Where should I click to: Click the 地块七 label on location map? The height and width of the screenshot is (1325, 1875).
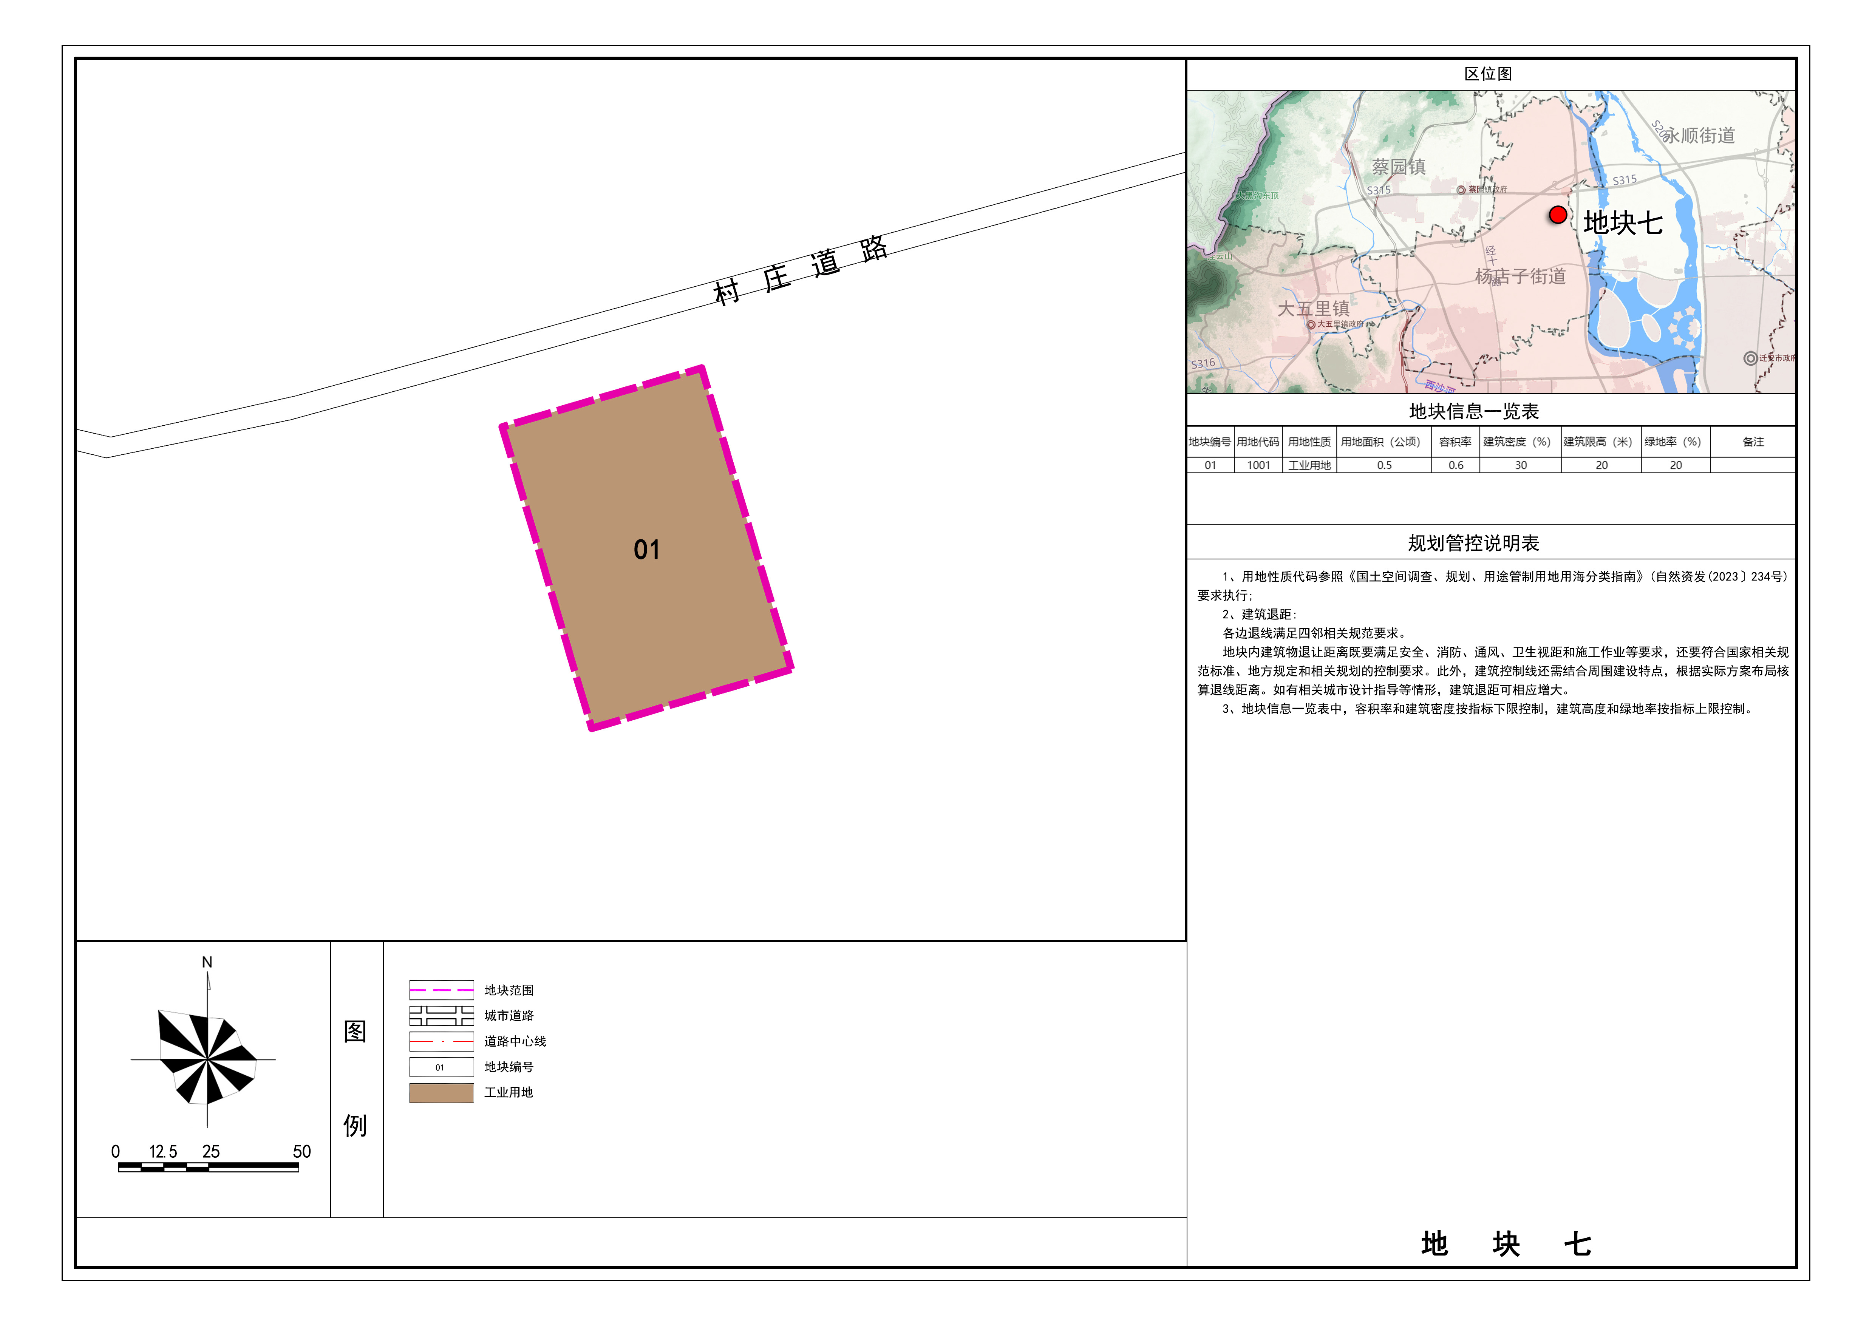(1623, 223)
